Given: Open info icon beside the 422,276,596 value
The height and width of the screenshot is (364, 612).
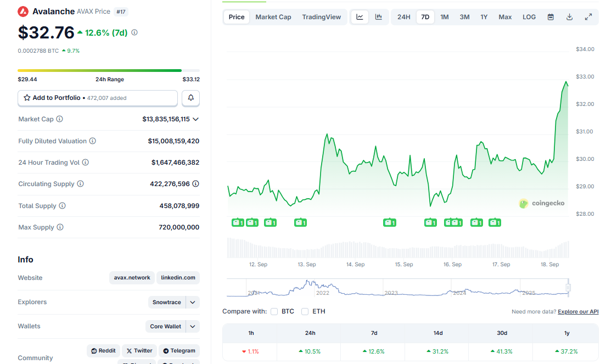Looking at the screenshot, I should coord(195,184).
